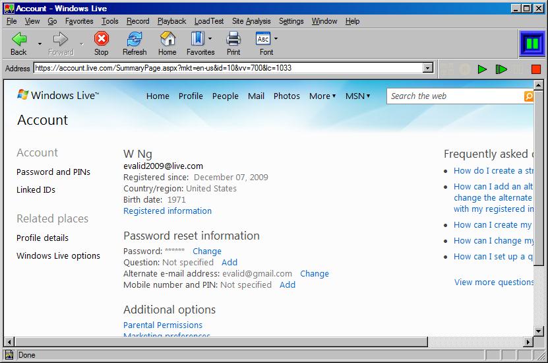
Task: Open the Tools menu
Action: [x=109, y=21]
